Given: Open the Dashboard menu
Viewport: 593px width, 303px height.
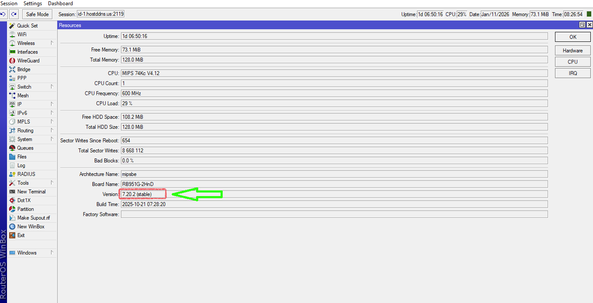Looking at the screenshot, I should click(60, 3).
